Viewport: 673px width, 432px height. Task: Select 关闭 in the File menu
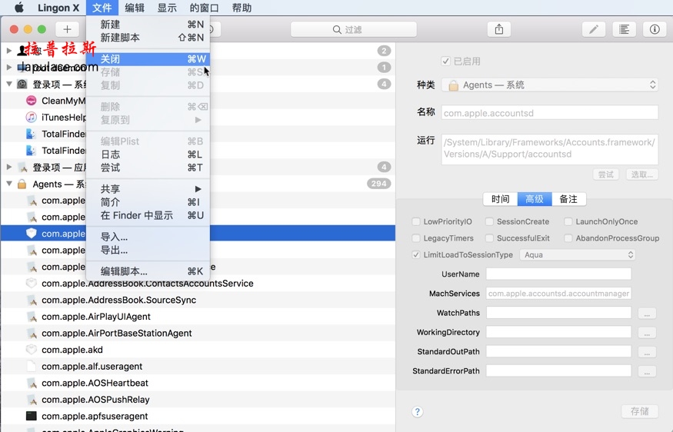[110, 59]
